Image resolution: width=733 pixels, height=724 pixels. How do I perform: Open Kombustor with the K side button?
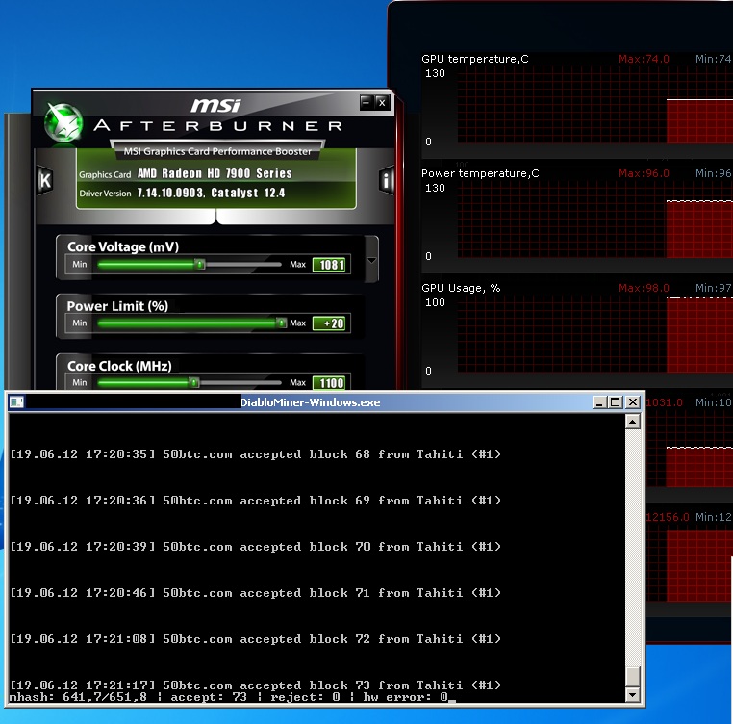[x=44, y=180]
